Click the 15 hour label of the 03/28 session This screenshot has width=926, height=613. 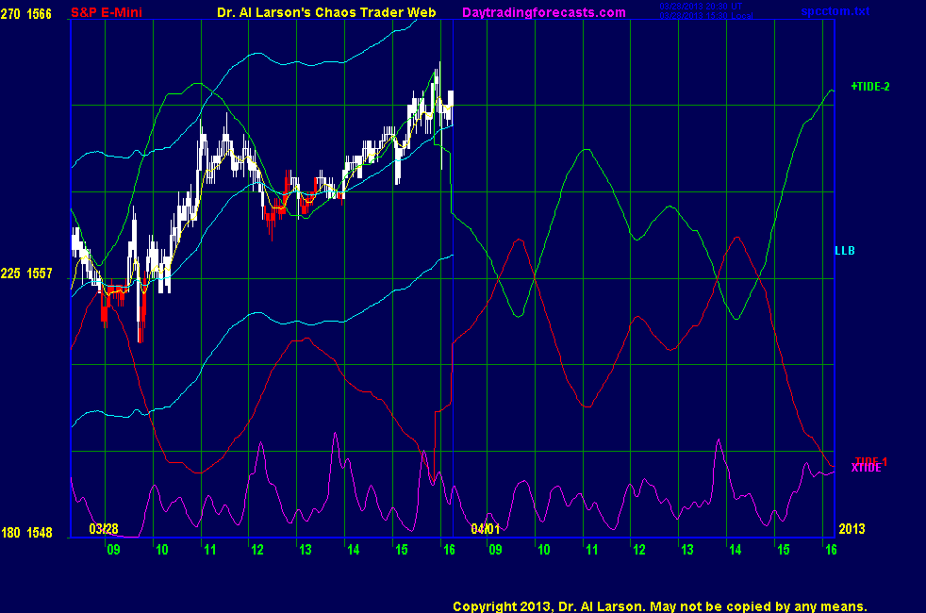[x=401, y=550]
